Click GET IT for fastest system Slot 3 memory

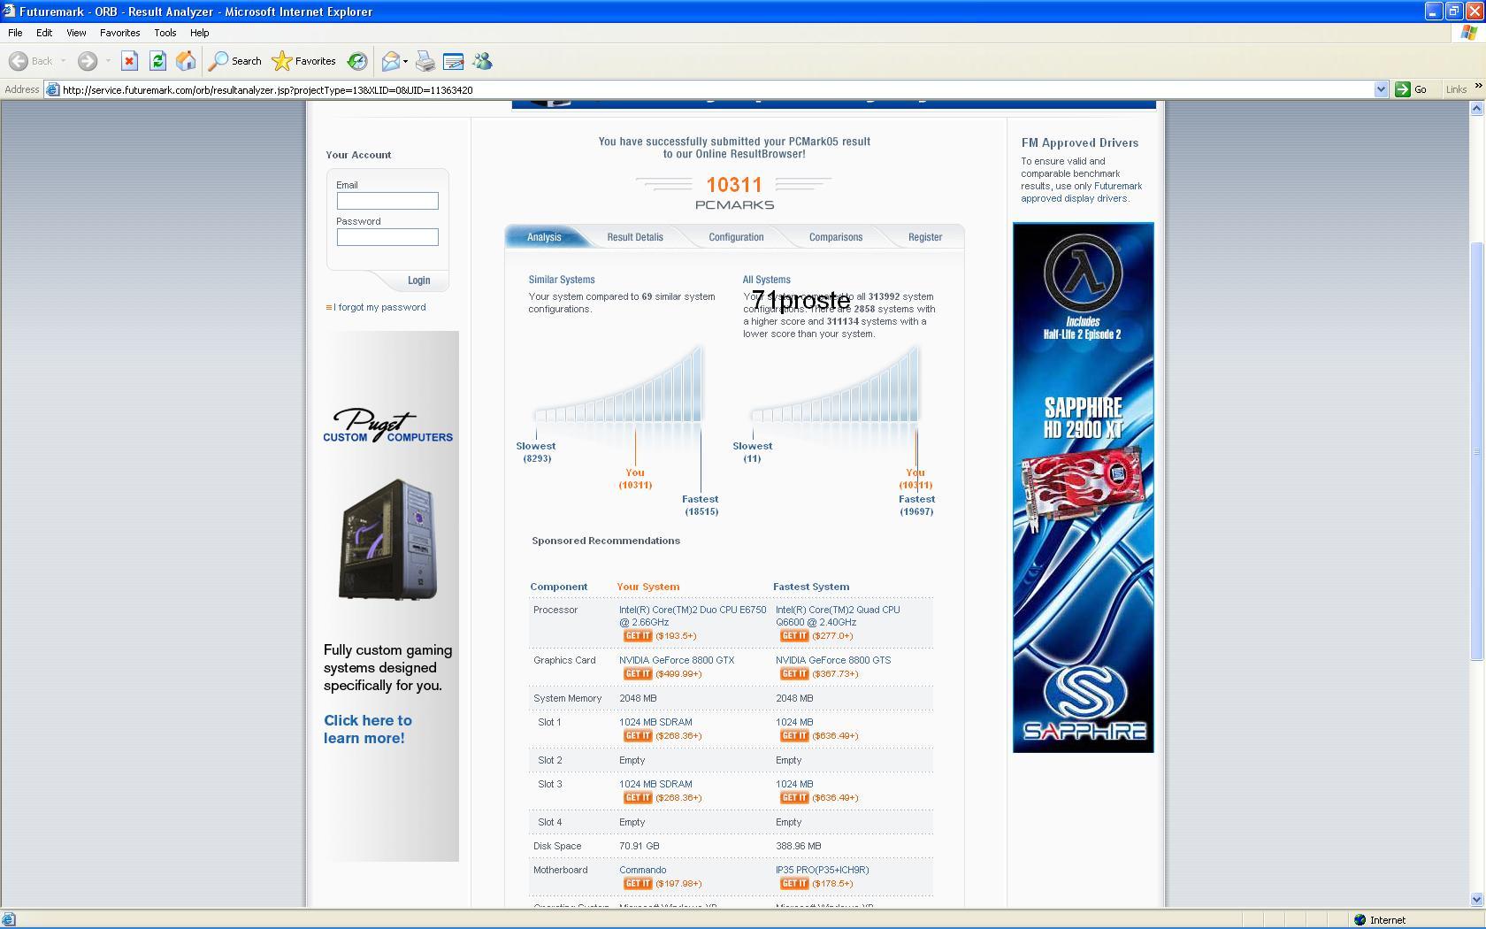(794, 798)
